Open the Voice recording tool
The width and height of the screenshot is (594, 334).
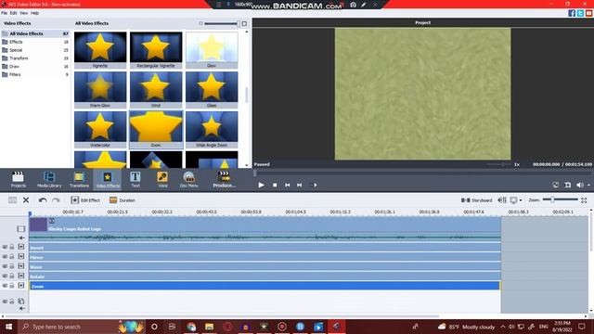pos(162,179)
